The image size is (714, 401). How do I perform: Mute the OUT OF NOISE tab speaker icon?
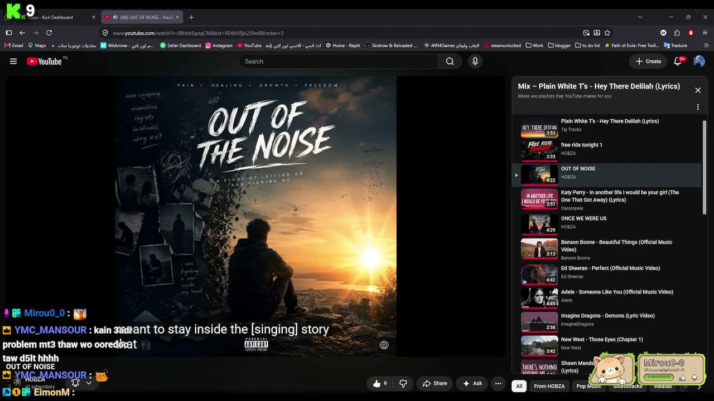[x=115, y=17]
